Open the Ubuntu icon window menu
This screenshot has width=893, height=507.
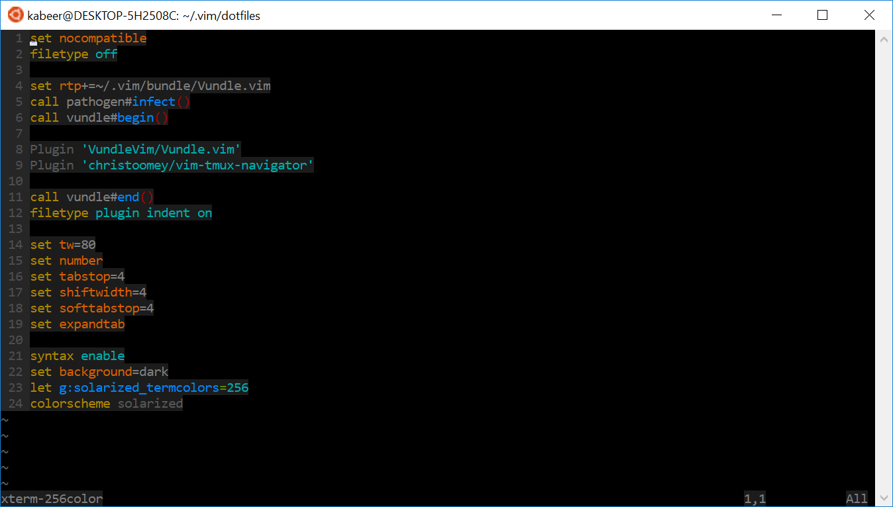tap(15, 15)
